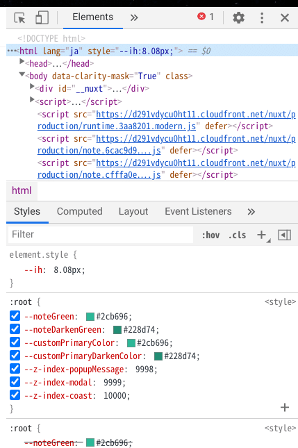298x448 pixels.
Task: Uncheck the --customPrimaryDarkenColor property
Action: (x=15, y=356)
